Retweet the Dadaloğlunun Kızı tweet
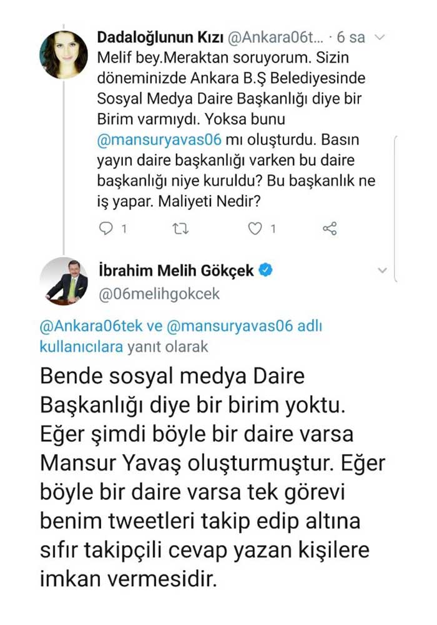The image size is (437, 625). (x=180, y=229)
